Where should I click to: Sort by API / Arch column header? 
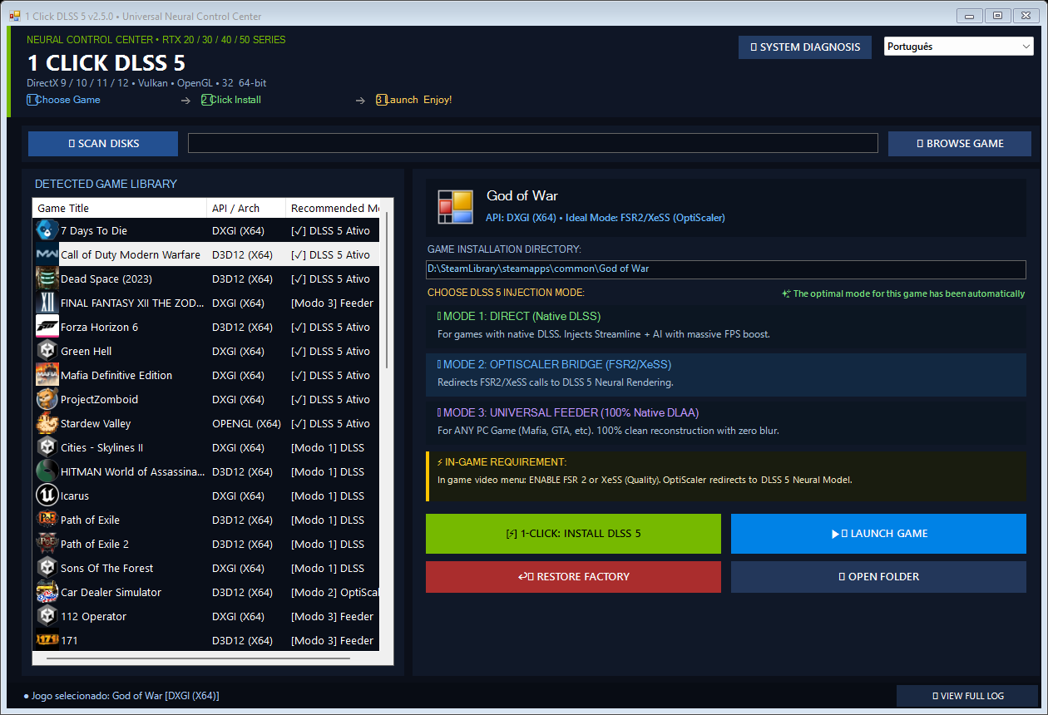pos(246,208)
